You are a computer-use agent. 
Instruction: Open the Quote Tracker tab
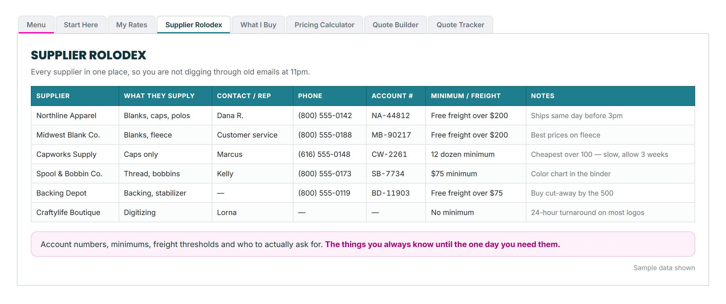pos(460,25)
